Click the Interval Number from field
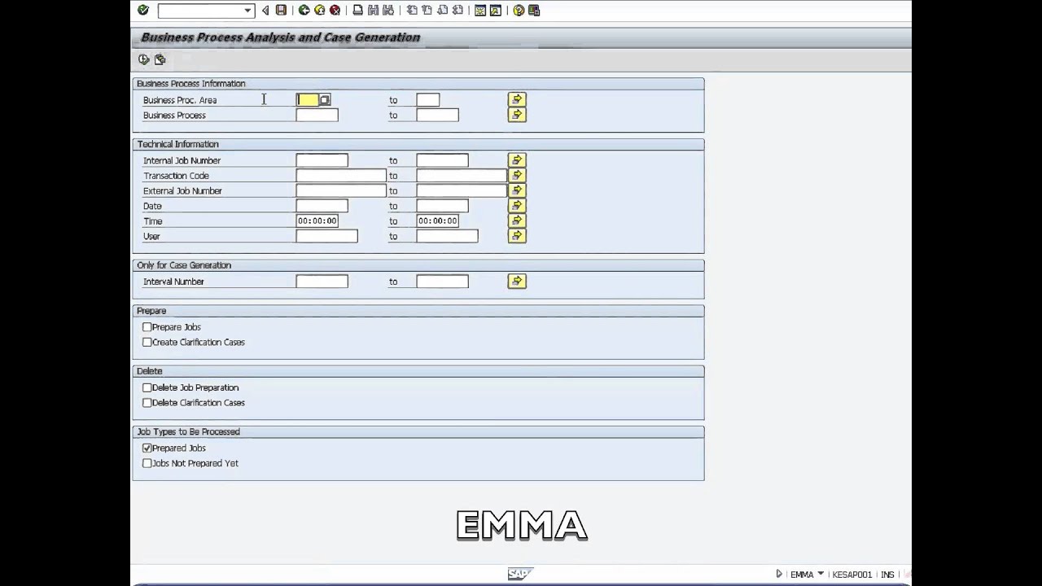 [x=322, y=282]
